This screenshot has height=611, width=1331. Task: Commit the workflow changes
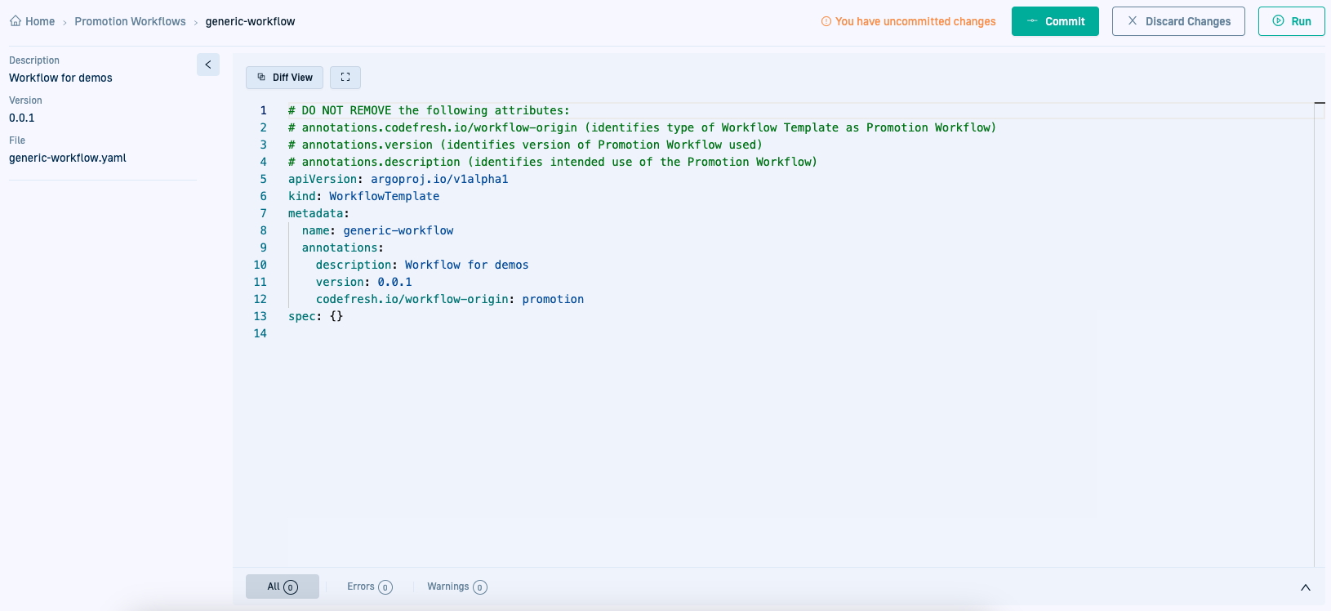tap(1054, 21)
